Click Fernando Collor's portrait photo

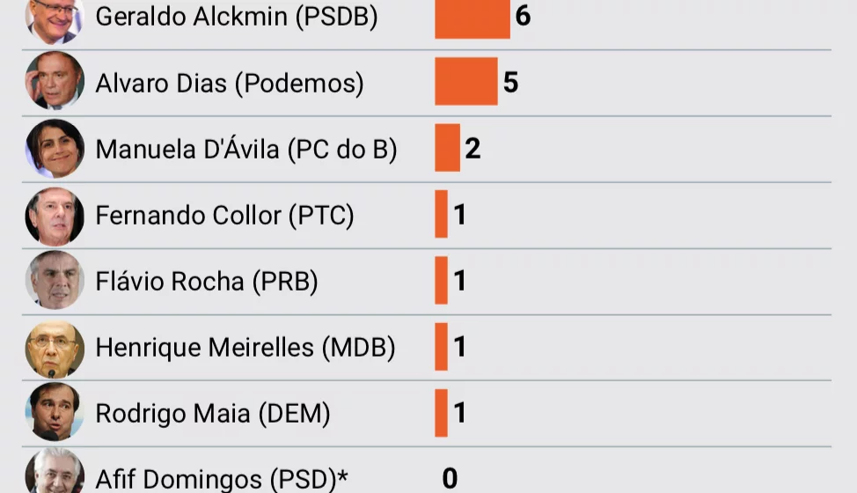(55, 216)
